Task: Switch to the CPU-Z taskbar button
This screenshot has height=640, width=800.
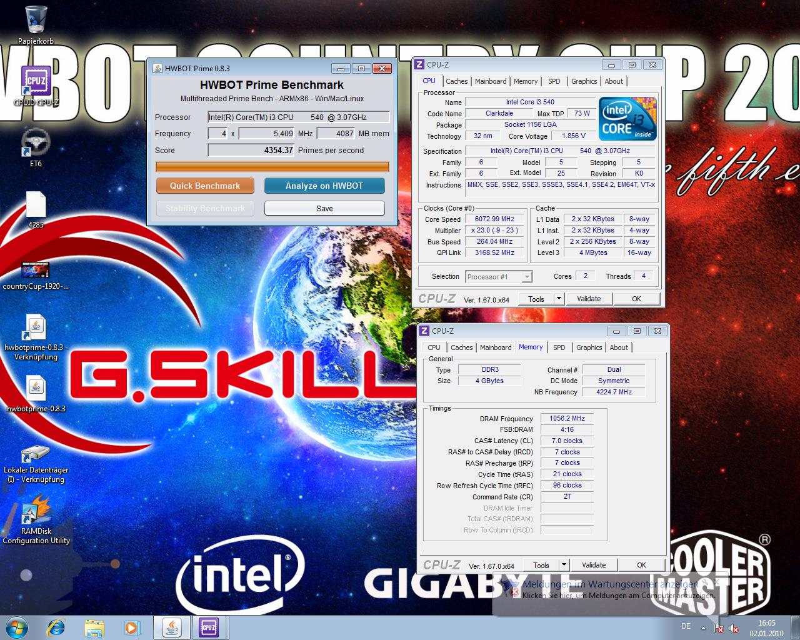Action: [209, 627]
